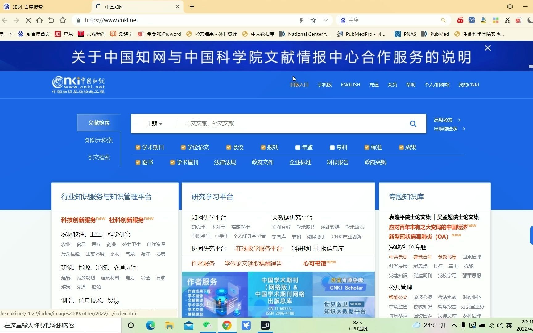This screenshot has width=533, height=333.
Task: Click the speaker icon in the system tray
Action: [500, 325]
